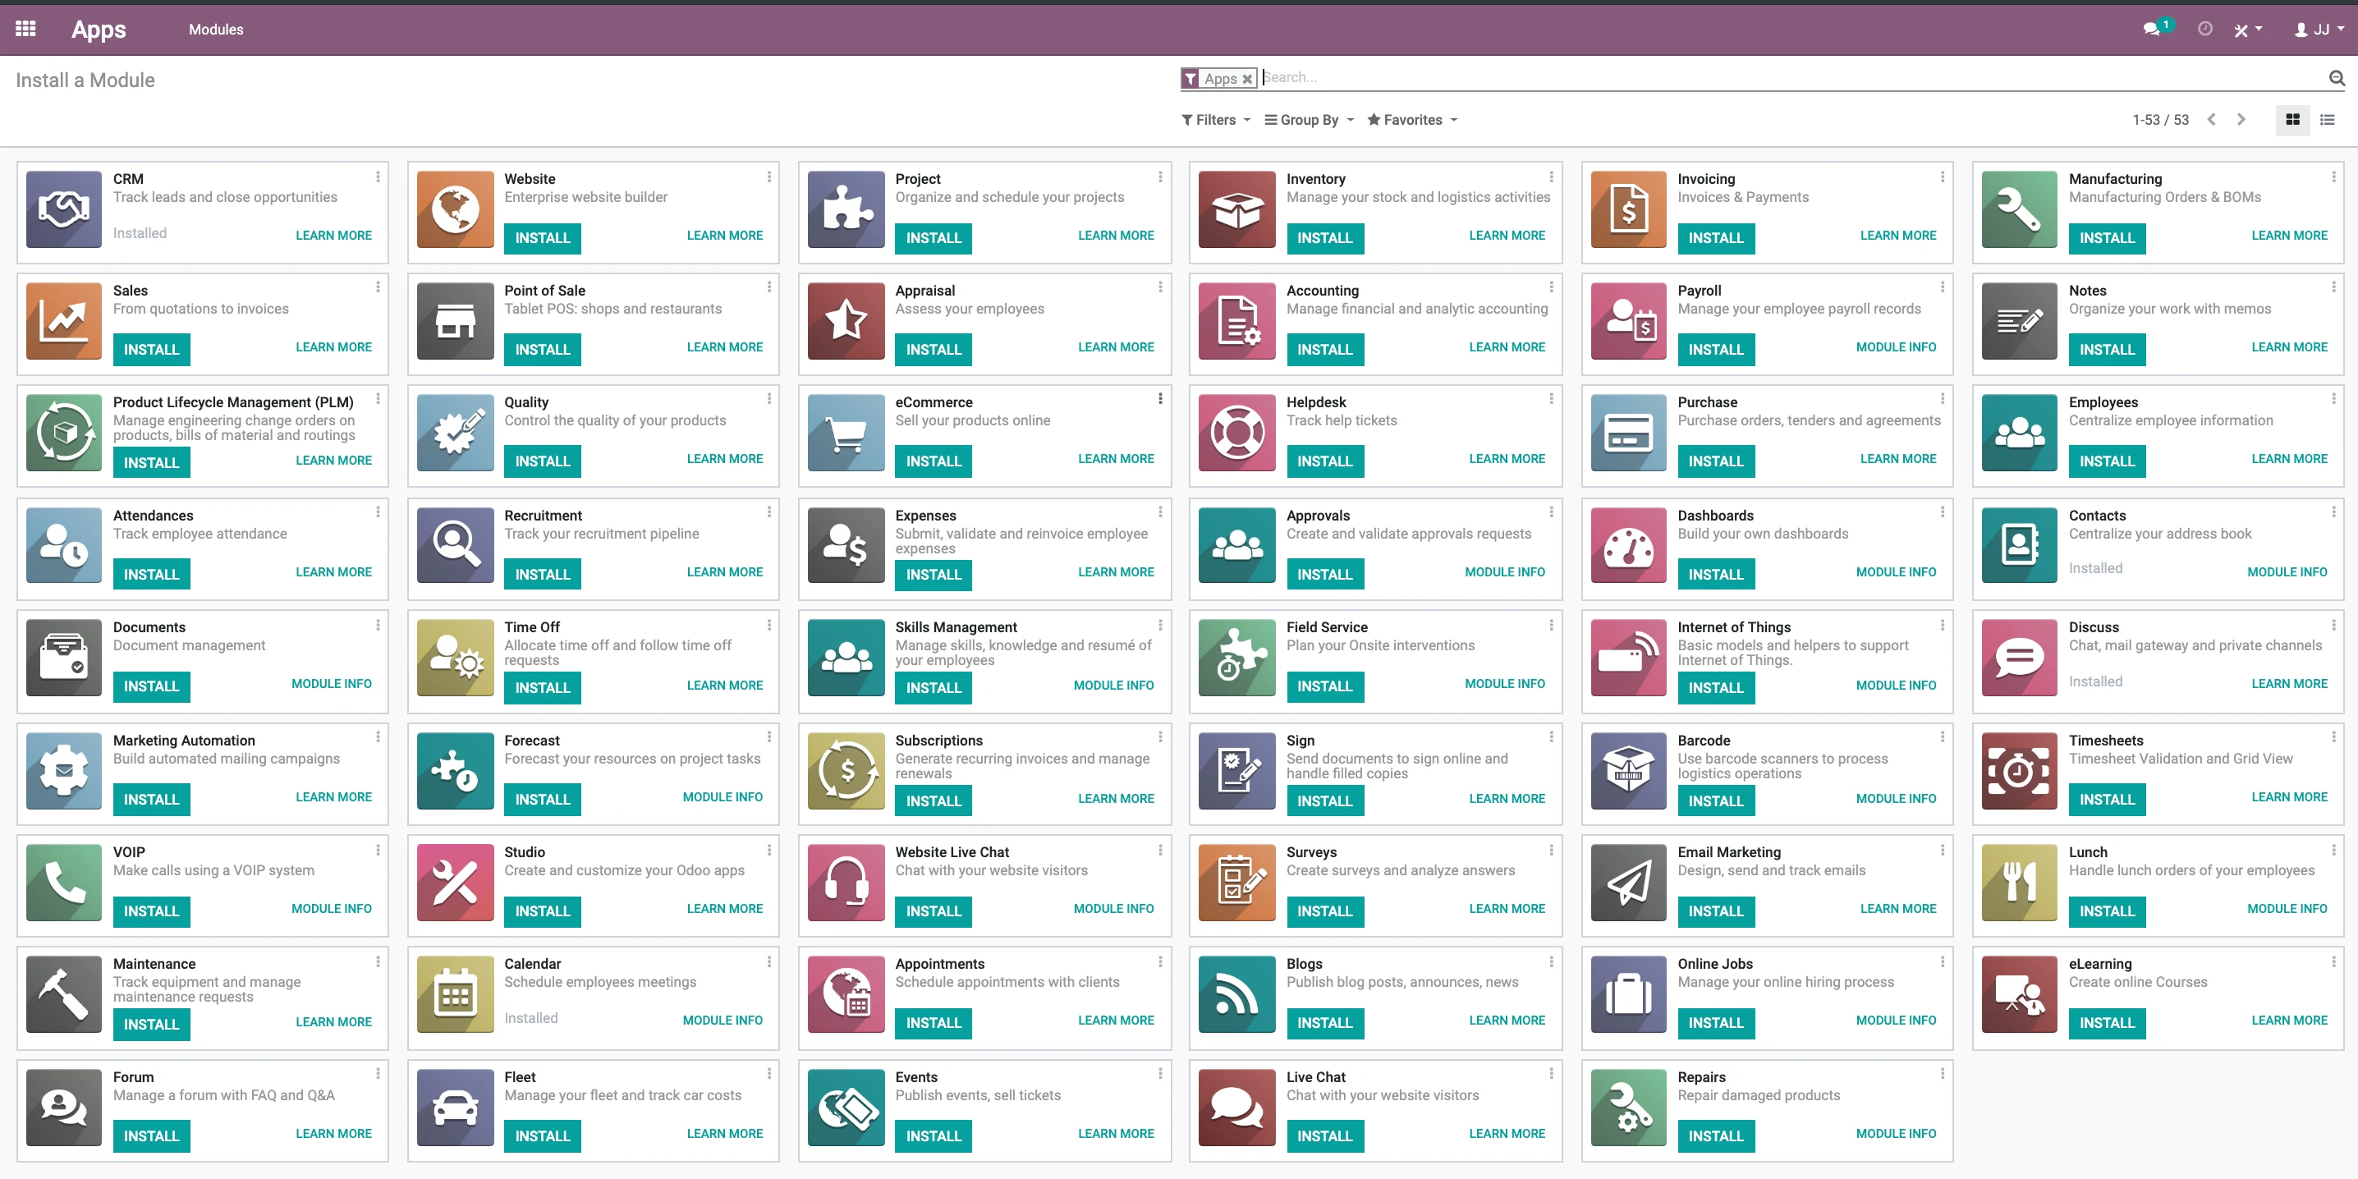The height and width of the screenshot is (1179, 2358).
Task: Remove the Apps filter tag
Action: pos(1247,80)
